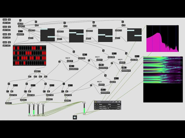Click the Portal camera snapshot icon
The image size is (185, 138).
point(116,102)
